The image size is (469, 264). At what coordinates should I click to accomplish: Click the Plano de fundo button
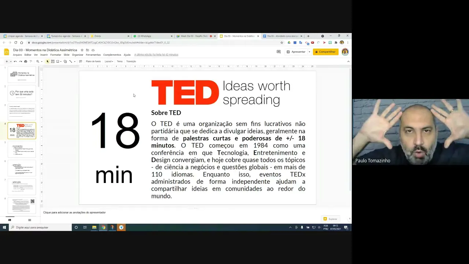pyautogui.click(x=93, y=61)
